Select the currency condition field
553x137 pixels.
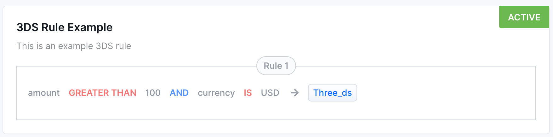[x=216, y=93]
